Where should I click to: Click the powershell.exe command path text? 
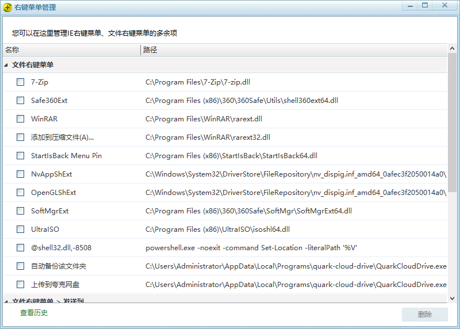coord(251,248)
